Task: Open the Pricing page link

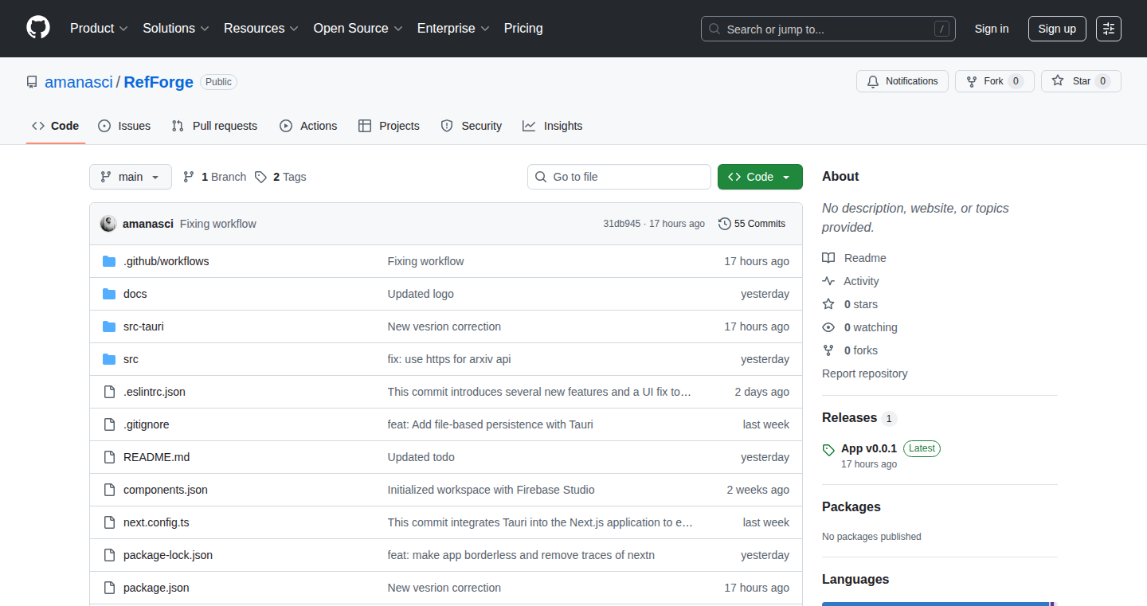Action: (523, 29)
